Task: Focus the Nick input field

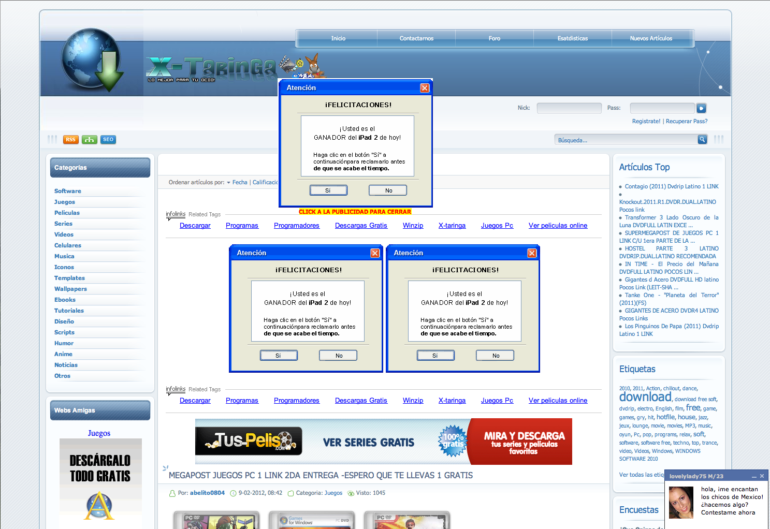Action: coord(569,108)
